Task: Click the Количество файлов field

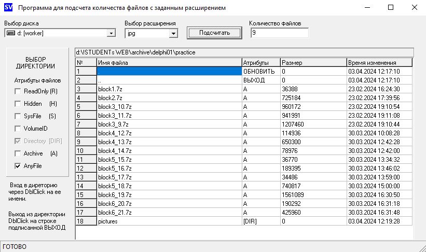Action: [279, 33]
